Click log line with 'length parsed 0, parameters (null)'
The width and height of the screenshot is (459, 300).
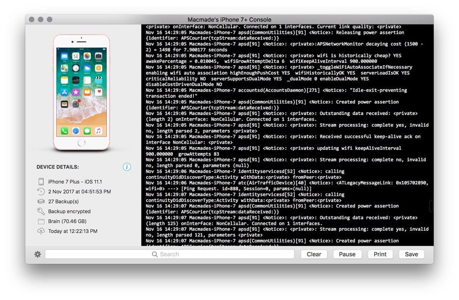tap(197, 166)
